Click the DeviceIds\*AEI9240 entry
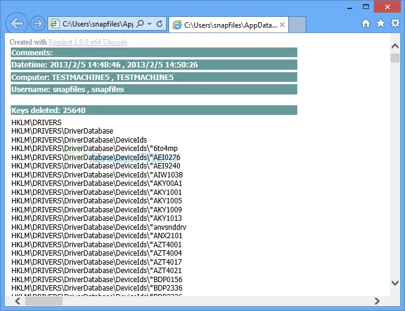This screenshot has height=311, width=405. click(x=96, y=165)
